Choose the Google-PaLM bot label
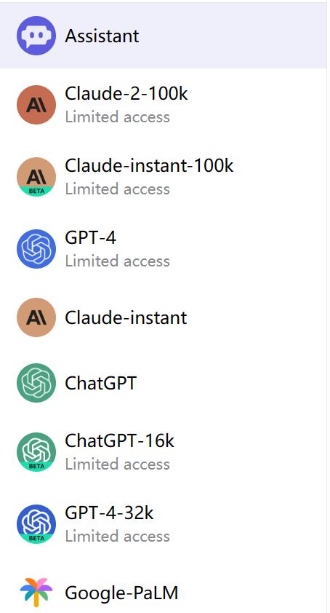This screenshot has width=330, height=613. pos(121,593)
